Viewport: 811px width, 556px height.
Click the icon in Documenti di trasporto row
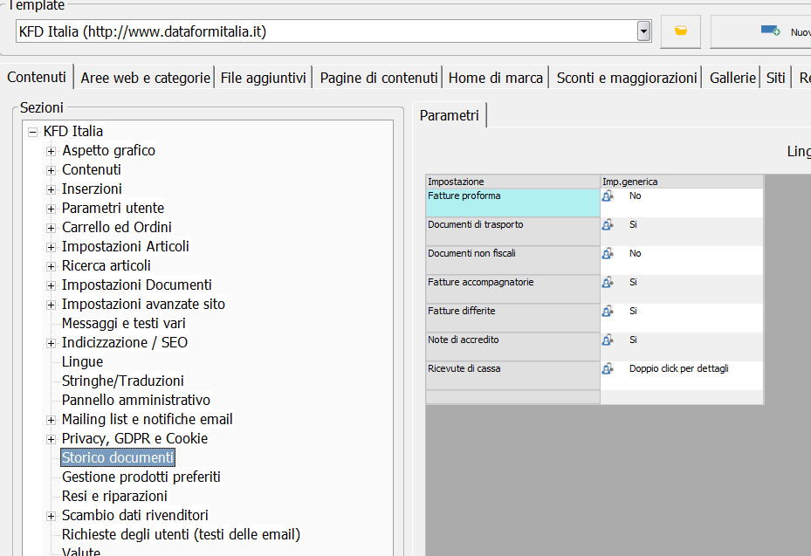coord(608,225)
